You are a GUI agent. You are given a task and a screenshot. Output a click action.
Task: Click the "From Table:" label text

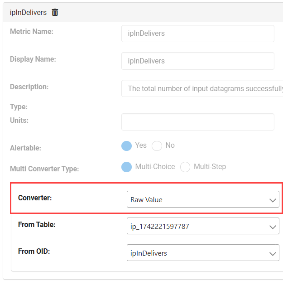click(37, 224)
